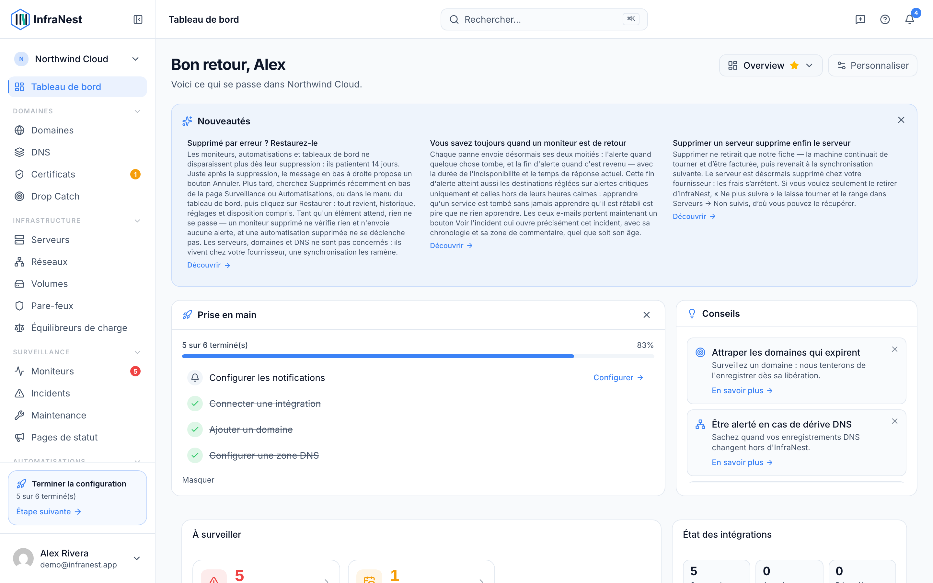Open the Pare-feux page
Image resolution: width=933 pixels, height=583 pixels.
77,306
